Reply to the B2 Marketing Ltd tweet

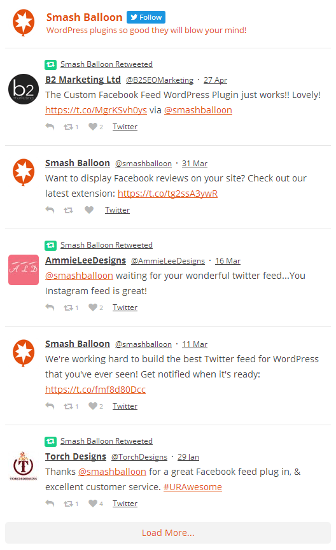pos(50,127)
